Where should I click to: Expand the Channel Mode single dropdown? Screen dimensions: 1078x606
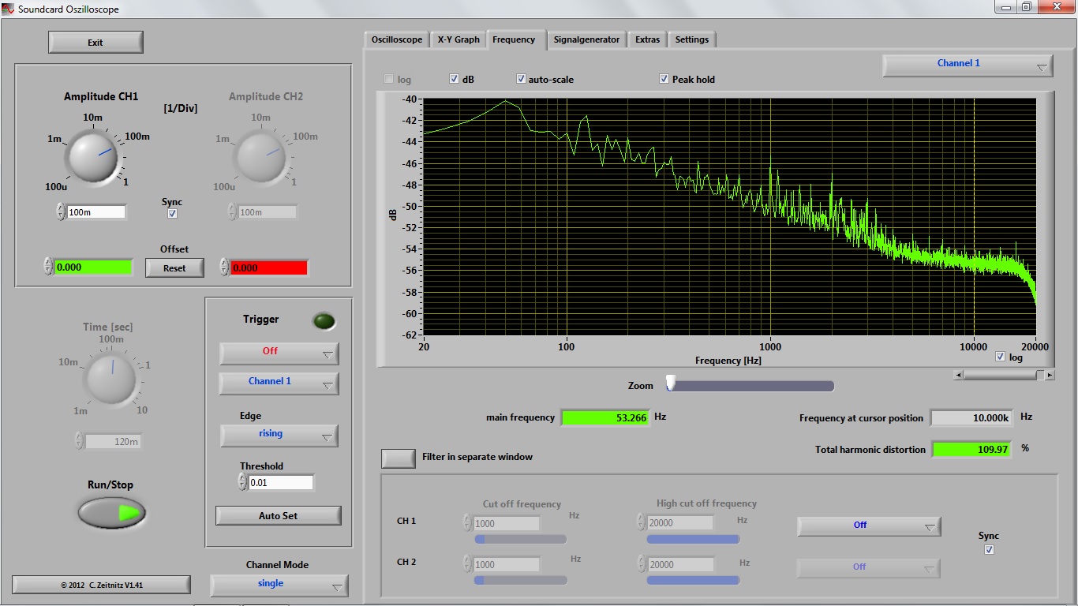[279, 585]
